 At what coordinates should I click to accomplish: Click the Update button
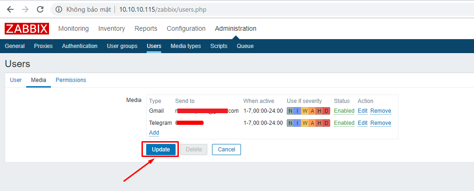pyautogui.click(x=161, y=150)
